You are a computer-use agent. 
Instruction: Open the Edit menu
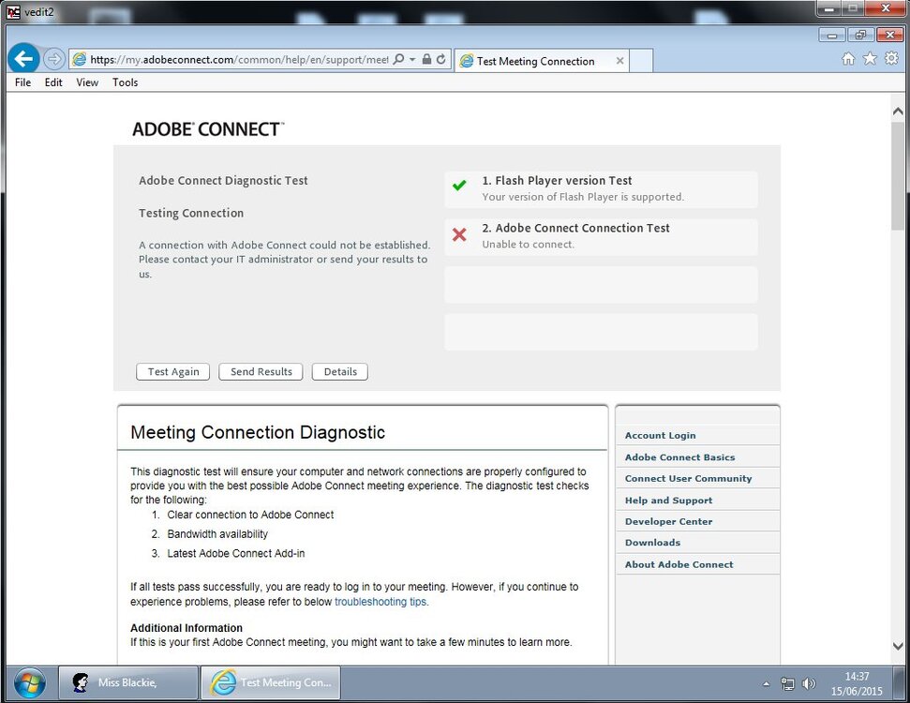pyautogui.click(x=53, y=82)
